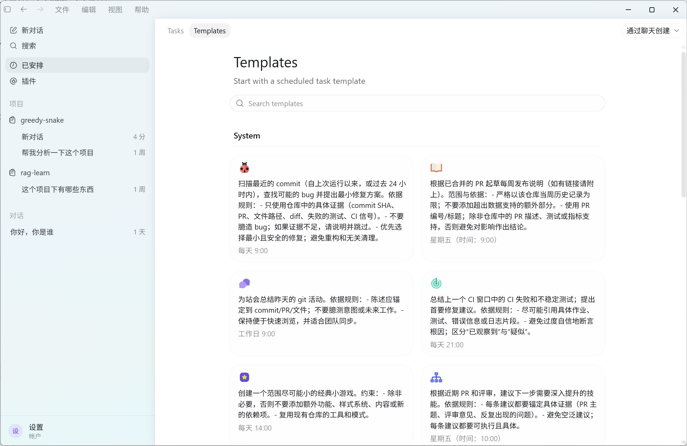The width and height of the screenshot is (687, 446).
Task: Open the skills improvement suggestions template
Action: pos(513,405)
